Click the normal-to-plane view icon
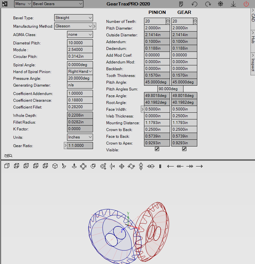This screenshot has height=264, width=255. [64, 166]
